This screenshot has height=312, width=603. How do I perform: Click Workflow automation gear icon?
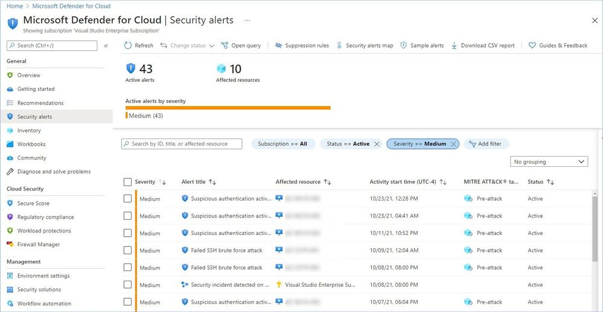[x=10, y=303]
